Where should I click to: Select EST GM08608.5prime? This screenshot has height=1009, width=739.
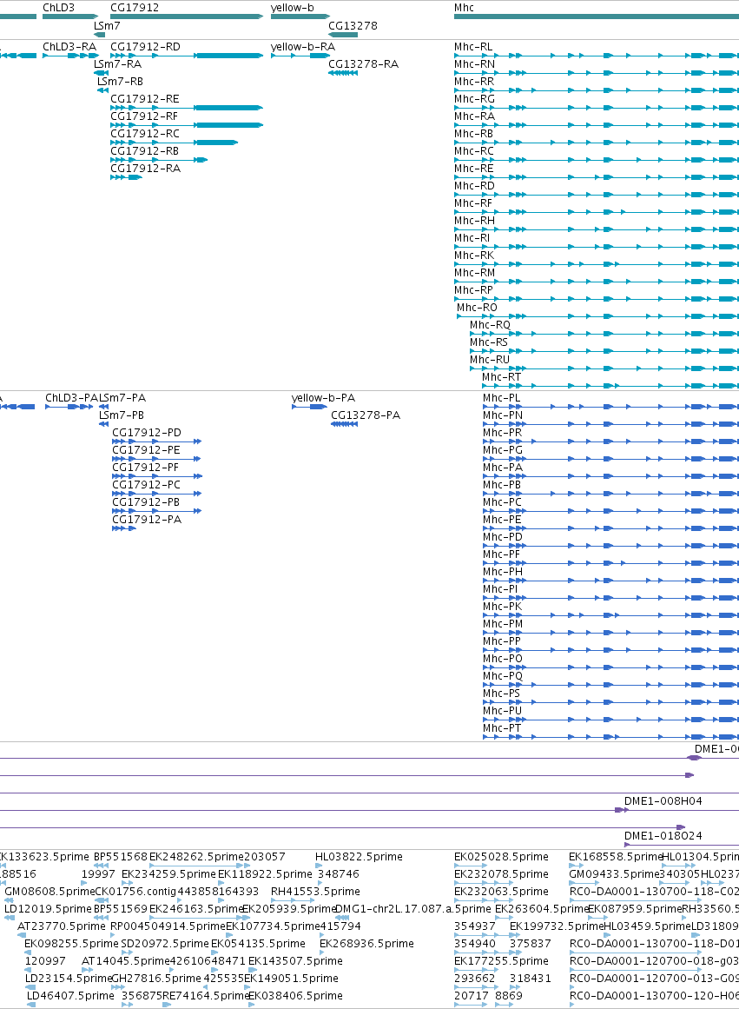tap(49, 892)
